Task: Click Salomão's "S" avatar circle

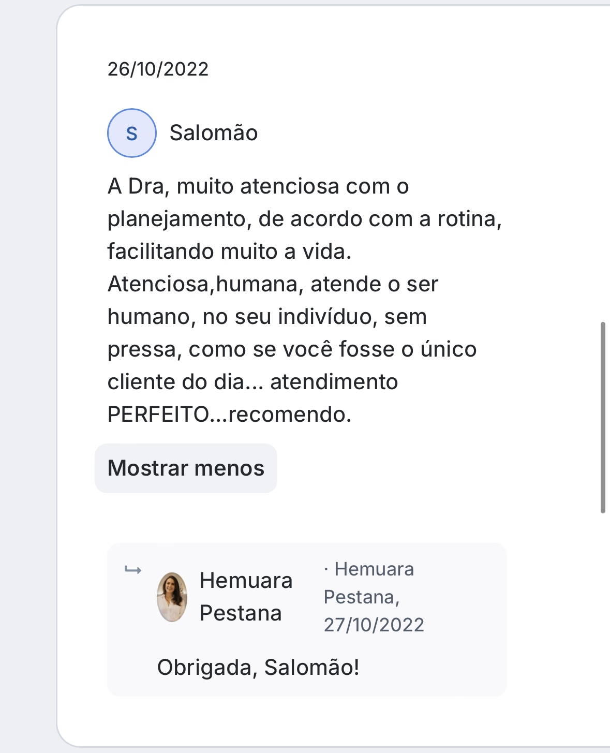Action: click(x=131, y=133)
